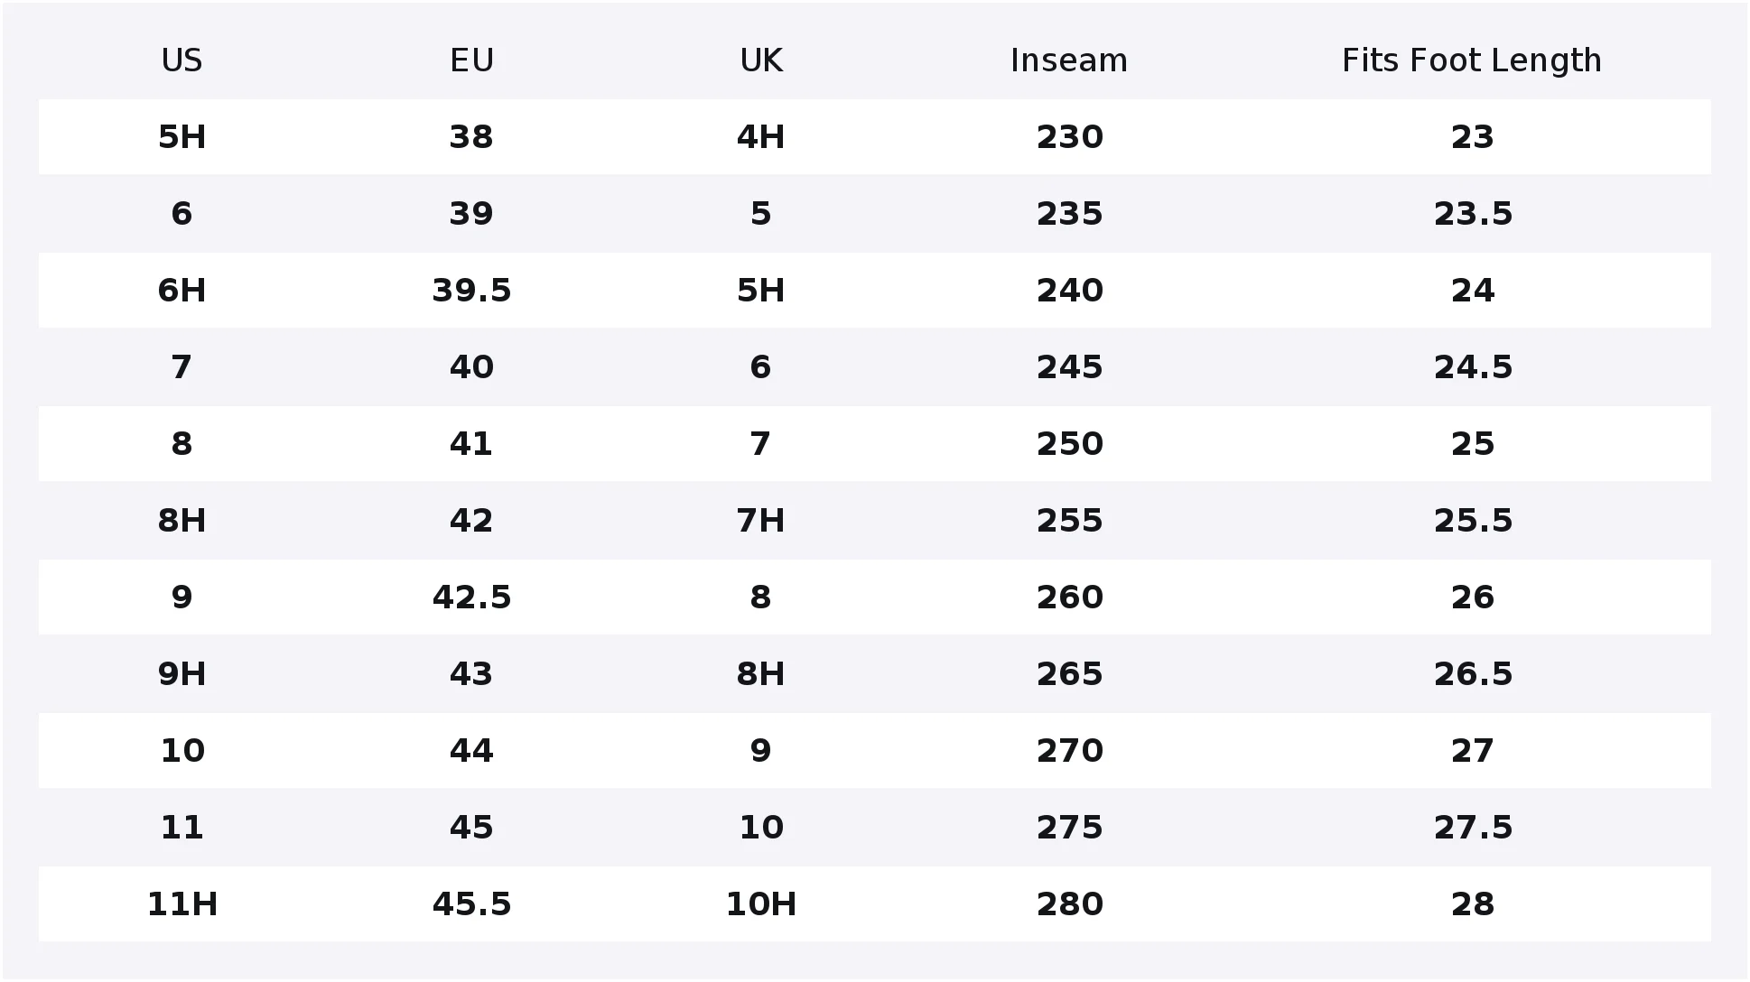Select US size 9H cell
Viewport: 1750px width, 982px height.
click(182, 674)
